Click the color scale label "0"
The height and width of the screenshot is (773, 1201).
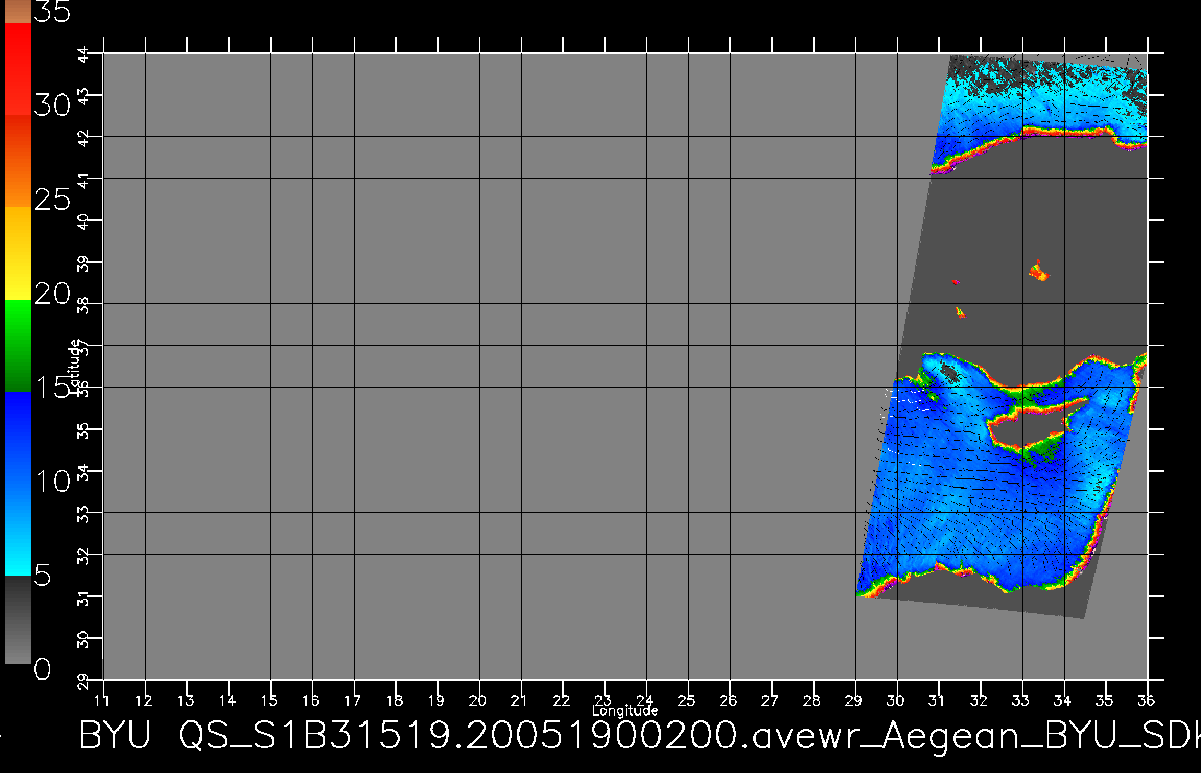[43, 669]
